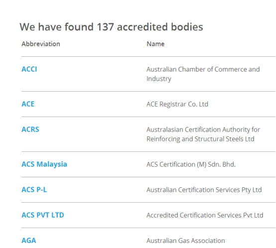Screen dimensions: 276x248
Task: Select the ACS P-L link
Action: (34, 190)
